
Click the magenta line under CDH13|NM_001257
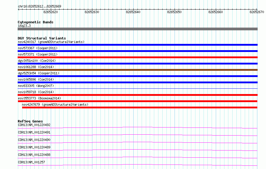click(x=137, y=165)
